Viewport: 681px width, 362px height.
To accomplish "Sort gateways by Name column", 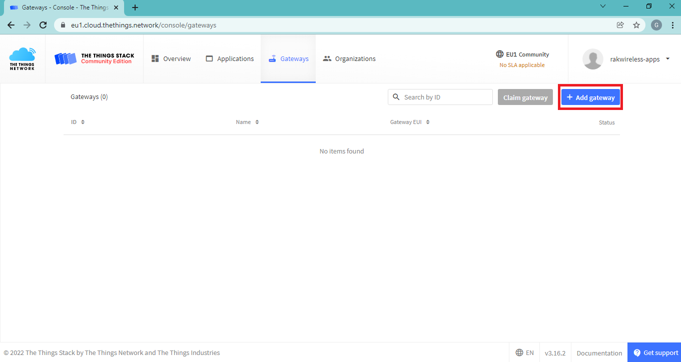I will tap(247, 122).
